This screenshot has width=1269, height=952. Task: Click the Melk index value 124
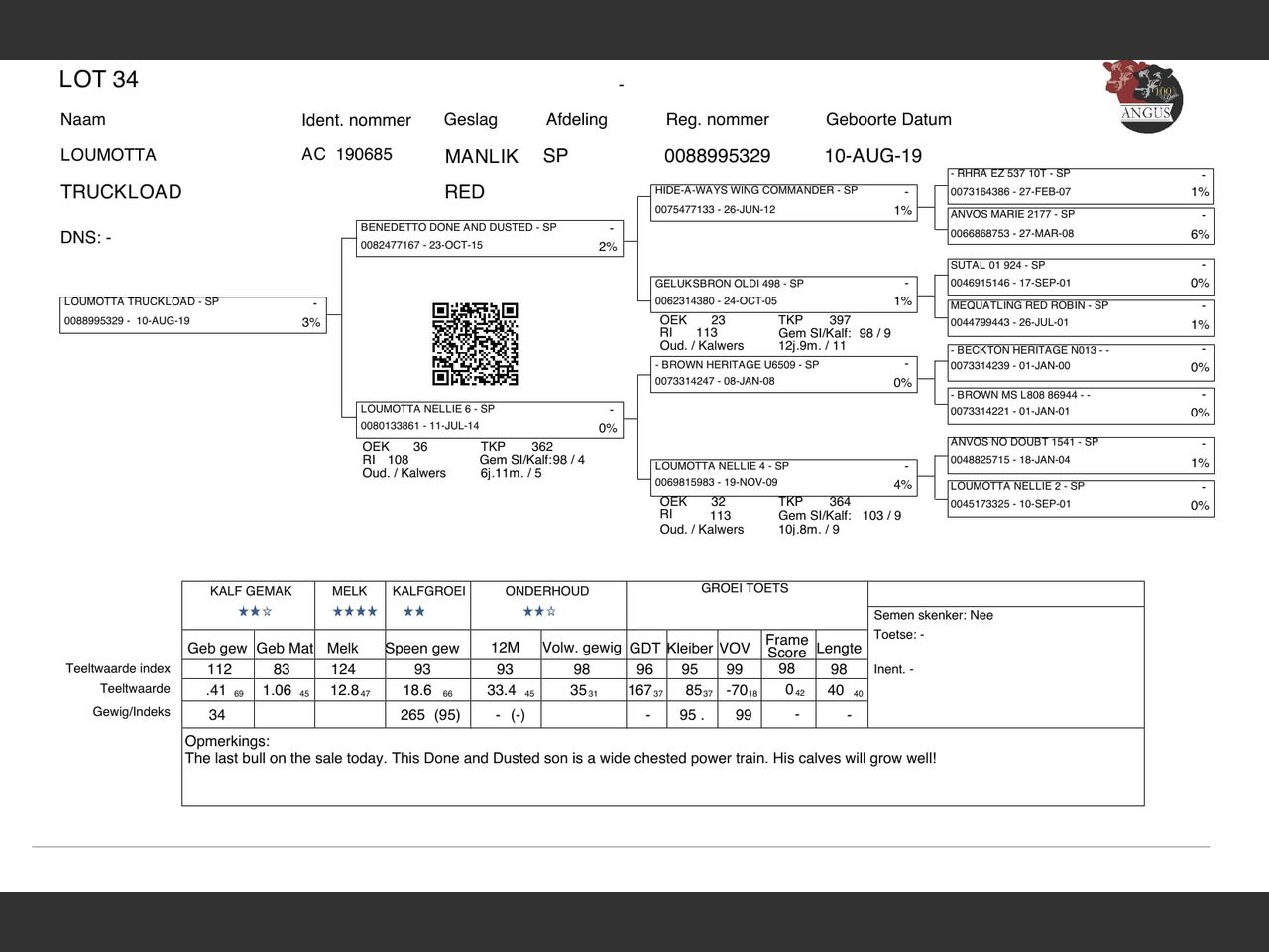(x=343, y=670)
